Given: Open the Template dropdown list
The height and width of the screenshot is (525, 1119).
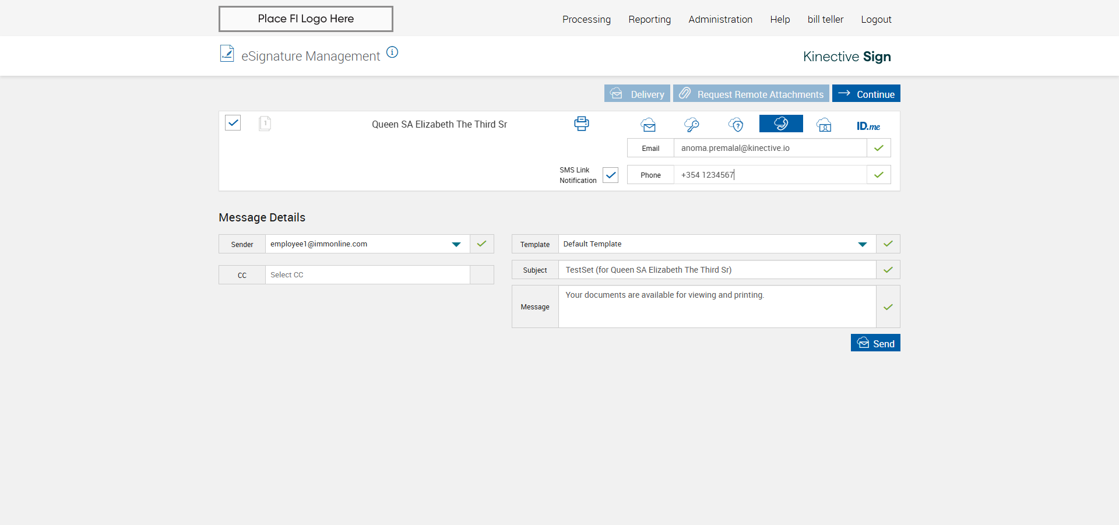Looking at the screenshot, I should 862,244.
